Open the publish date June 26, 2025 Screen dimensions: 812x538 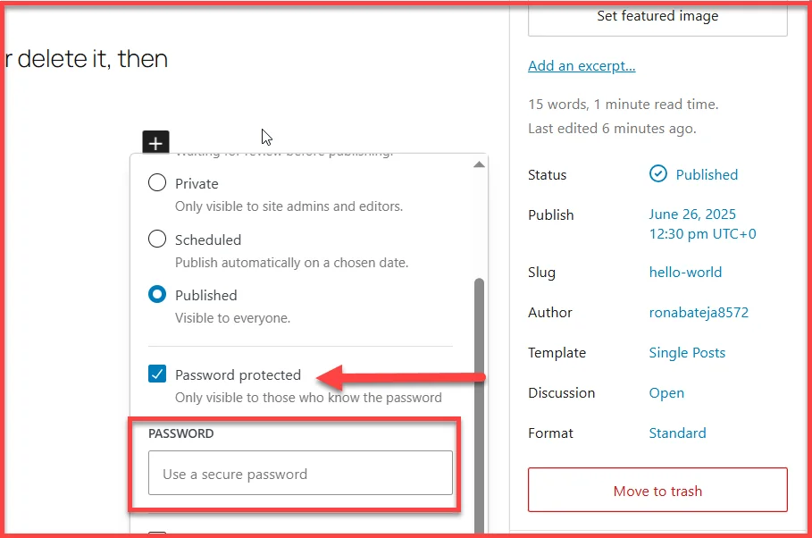coord(691,214)
